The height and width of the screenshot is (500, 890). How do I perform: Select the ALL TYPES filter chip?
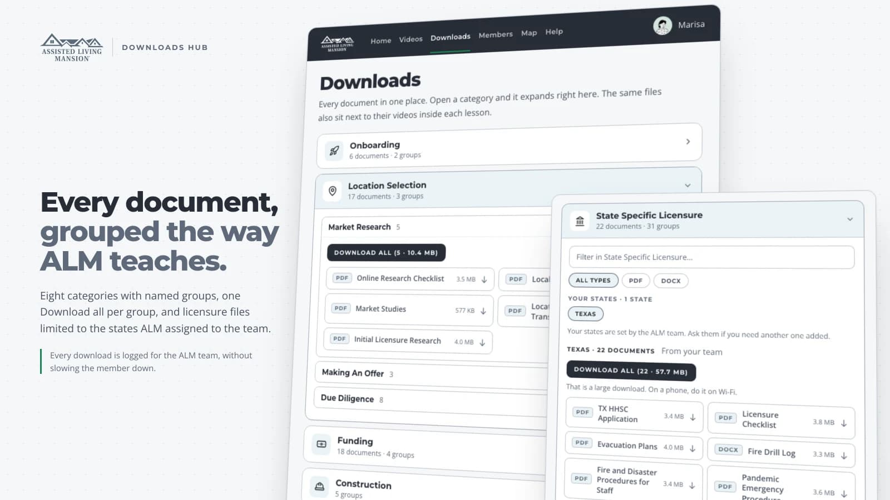(593, 280)
